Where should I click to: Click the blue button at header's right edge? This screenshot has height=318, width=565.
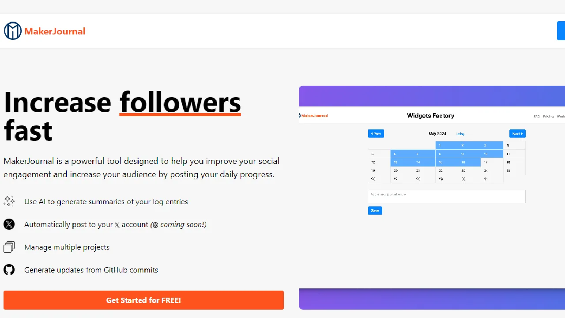pos(561,31)
